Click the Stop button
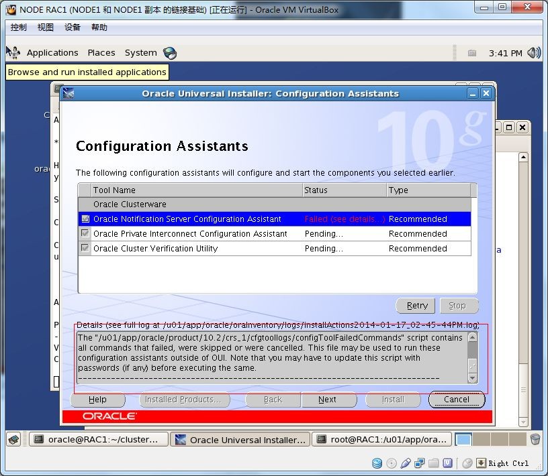The image size is (548, 476). pyautogui.click(x=459, y=306)
